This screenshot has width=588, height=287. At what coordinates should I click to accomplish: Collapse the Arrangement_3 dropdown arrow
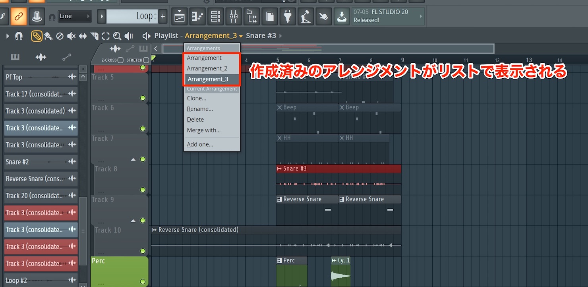click(241, 36)
